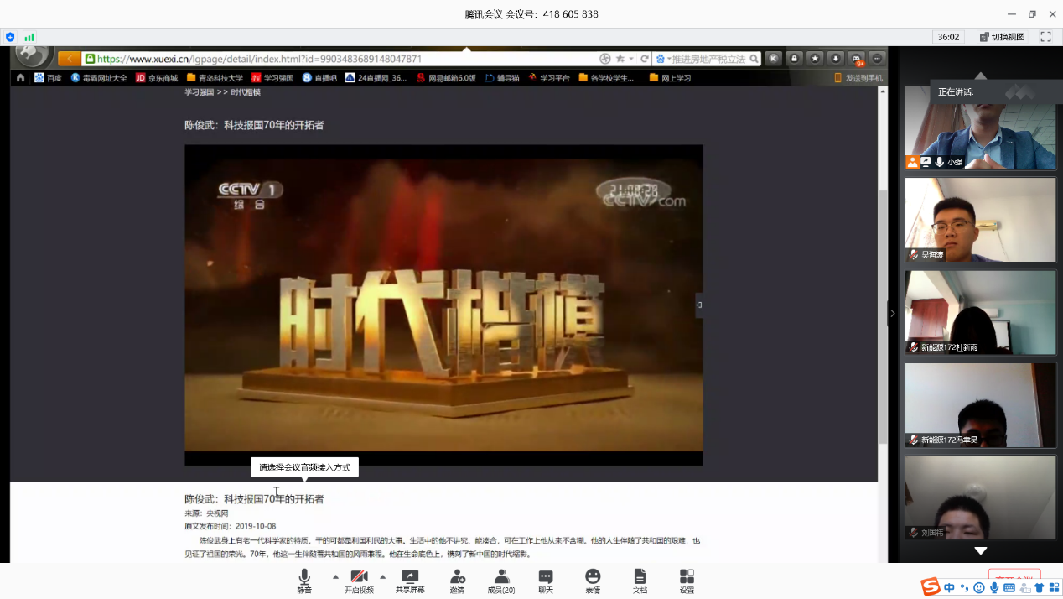Open the invite participants icon
Viewport: 1063px width, 599px height.
(457, 579)
